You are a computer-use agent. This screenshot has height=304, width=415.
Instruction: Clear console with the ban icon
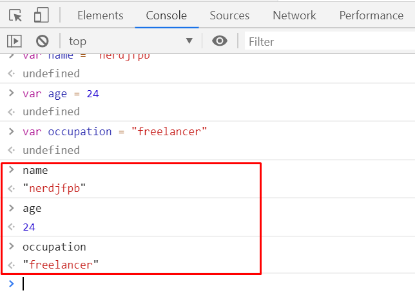43,41
